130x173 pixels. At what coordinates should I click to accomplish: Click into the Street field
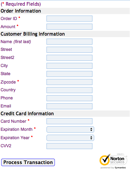[69, 50]
